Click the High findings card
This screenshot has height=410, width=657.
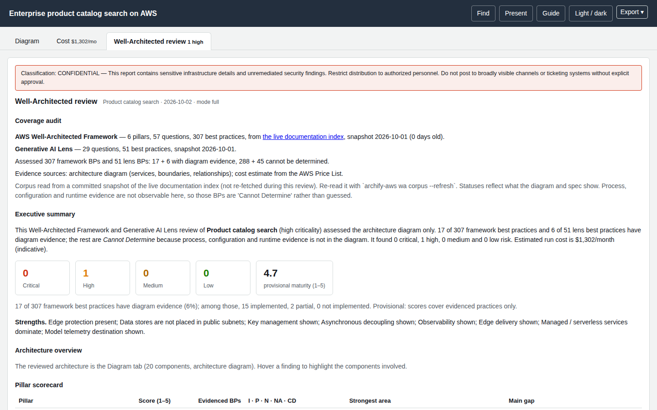coord(103,278)
